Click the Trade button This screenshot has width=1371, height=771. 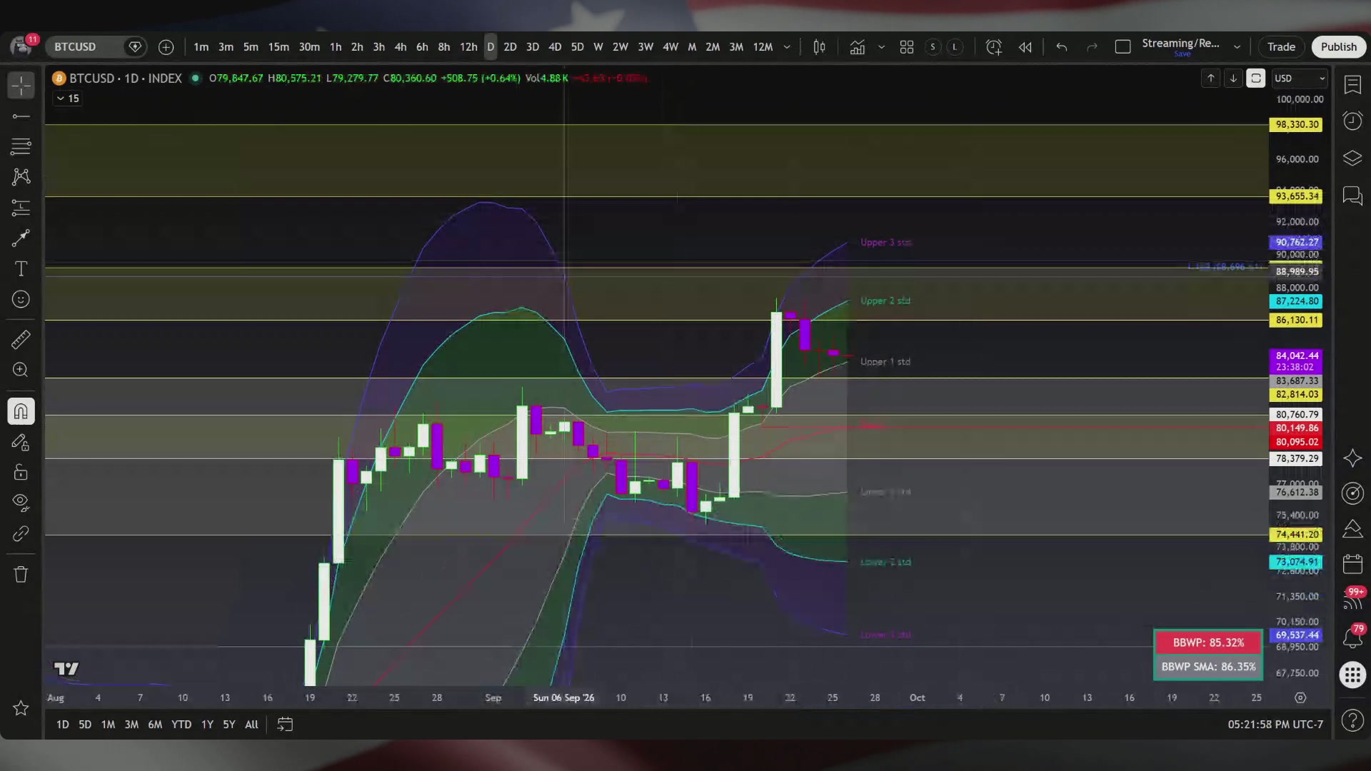click(1281, 47)
